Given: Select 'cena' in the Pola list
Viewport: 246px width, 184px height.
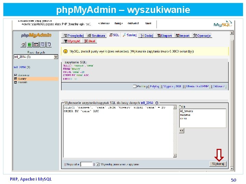Looking at the screenshot, I should (x=183, y=119).
